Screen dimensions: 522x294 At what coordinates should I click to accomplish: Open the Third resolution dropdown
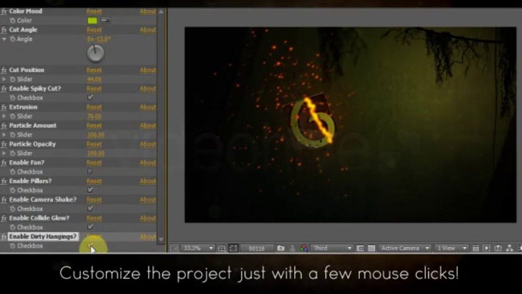pos(332,248)
